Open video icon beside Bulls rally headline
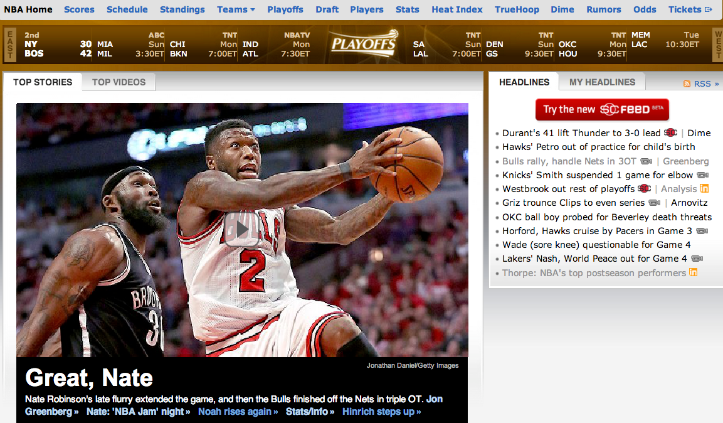The height and width of the screenshot is (423, 723). 646,161
